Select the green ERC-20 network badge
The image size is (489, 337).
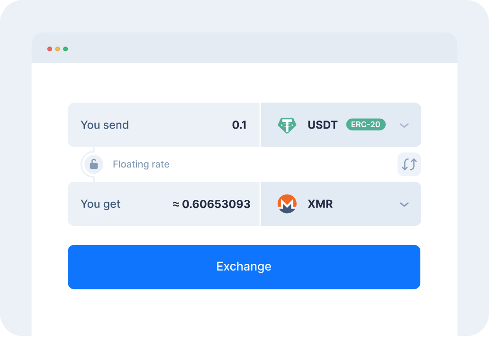coord(365,125)
